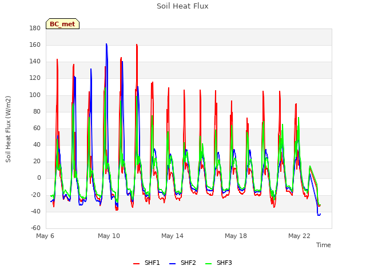Click the red SHF1 legend line marker
The height and width of the screenshot is (274, 366).
[136, 264]
